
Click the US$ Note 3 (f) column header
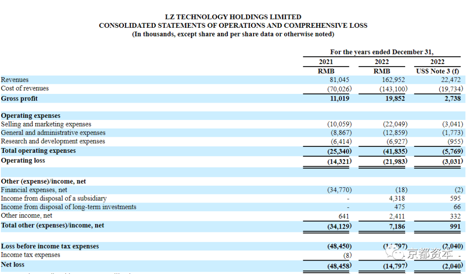(437, 71)
